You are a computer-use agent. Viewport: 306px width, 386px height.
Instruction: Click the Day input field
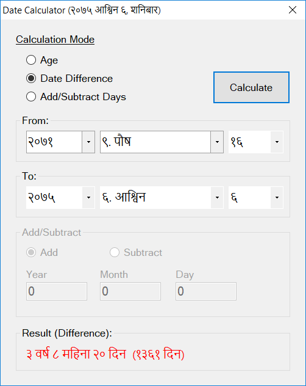[x=206, y=291]
